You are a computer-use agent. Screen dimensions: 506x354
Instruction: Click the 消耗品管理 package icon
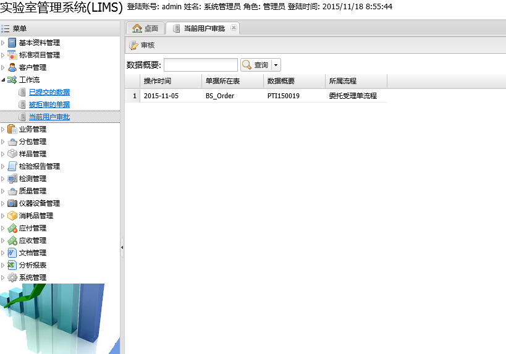(12, 216)
